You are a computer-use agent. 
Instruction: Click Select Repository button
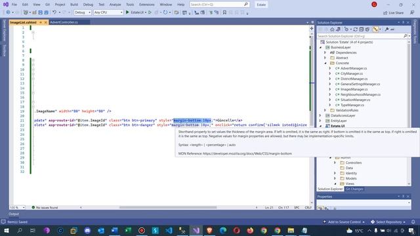tap(388, 222)
